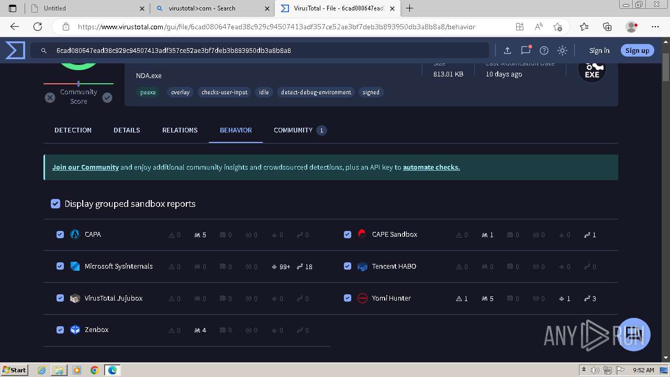This screenshot has width=670, height=377.
Task: Click the detect-debug-environment tag
Action: tap(316, 92)
